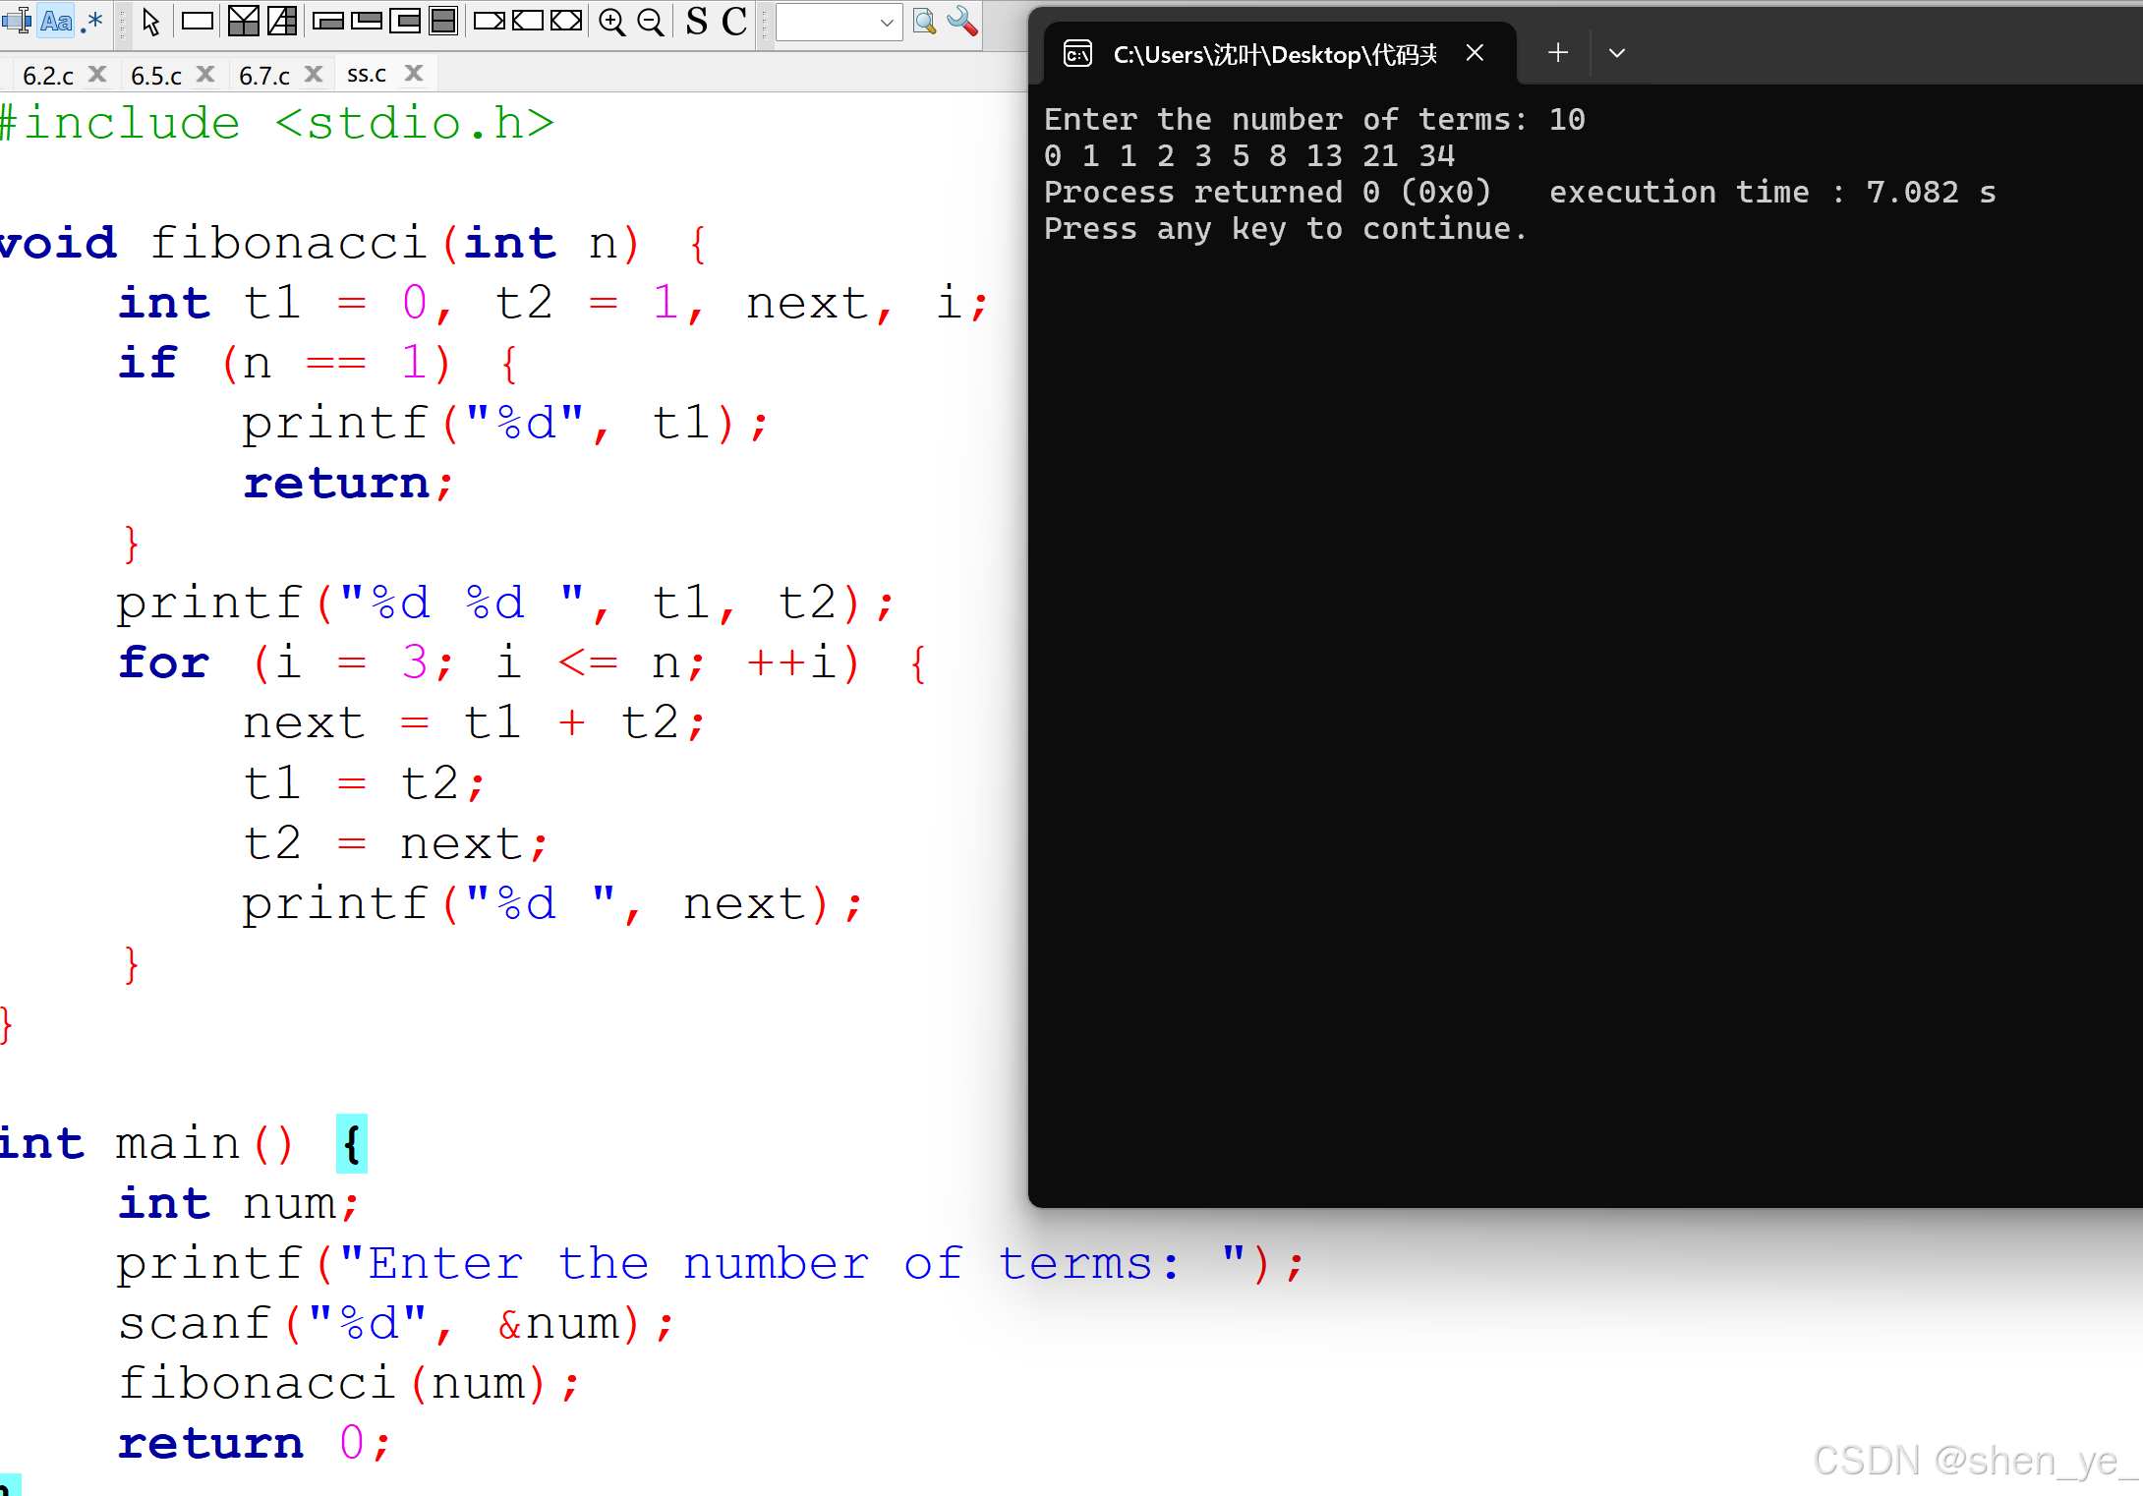Choose the fourth split block tool
This screenshot has height=1496, width=2143.
point(443,21)
